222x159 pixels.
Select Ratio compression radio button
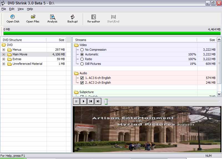tap(82, 59)
